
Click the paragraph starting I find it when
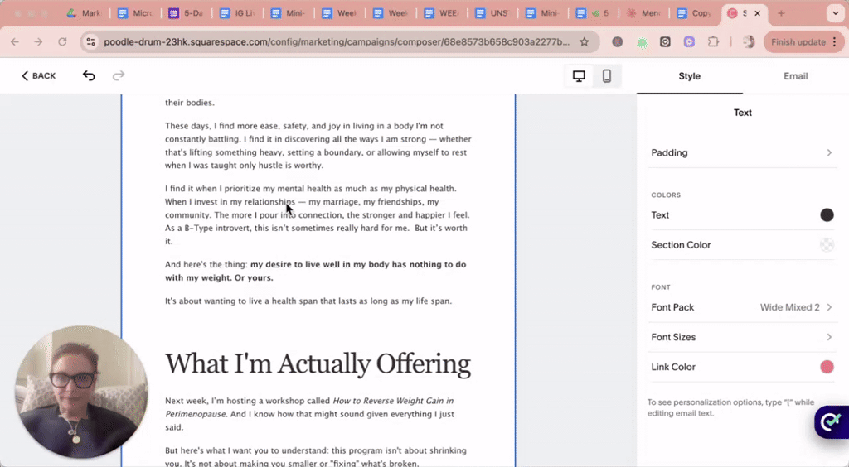pos(318,215)
